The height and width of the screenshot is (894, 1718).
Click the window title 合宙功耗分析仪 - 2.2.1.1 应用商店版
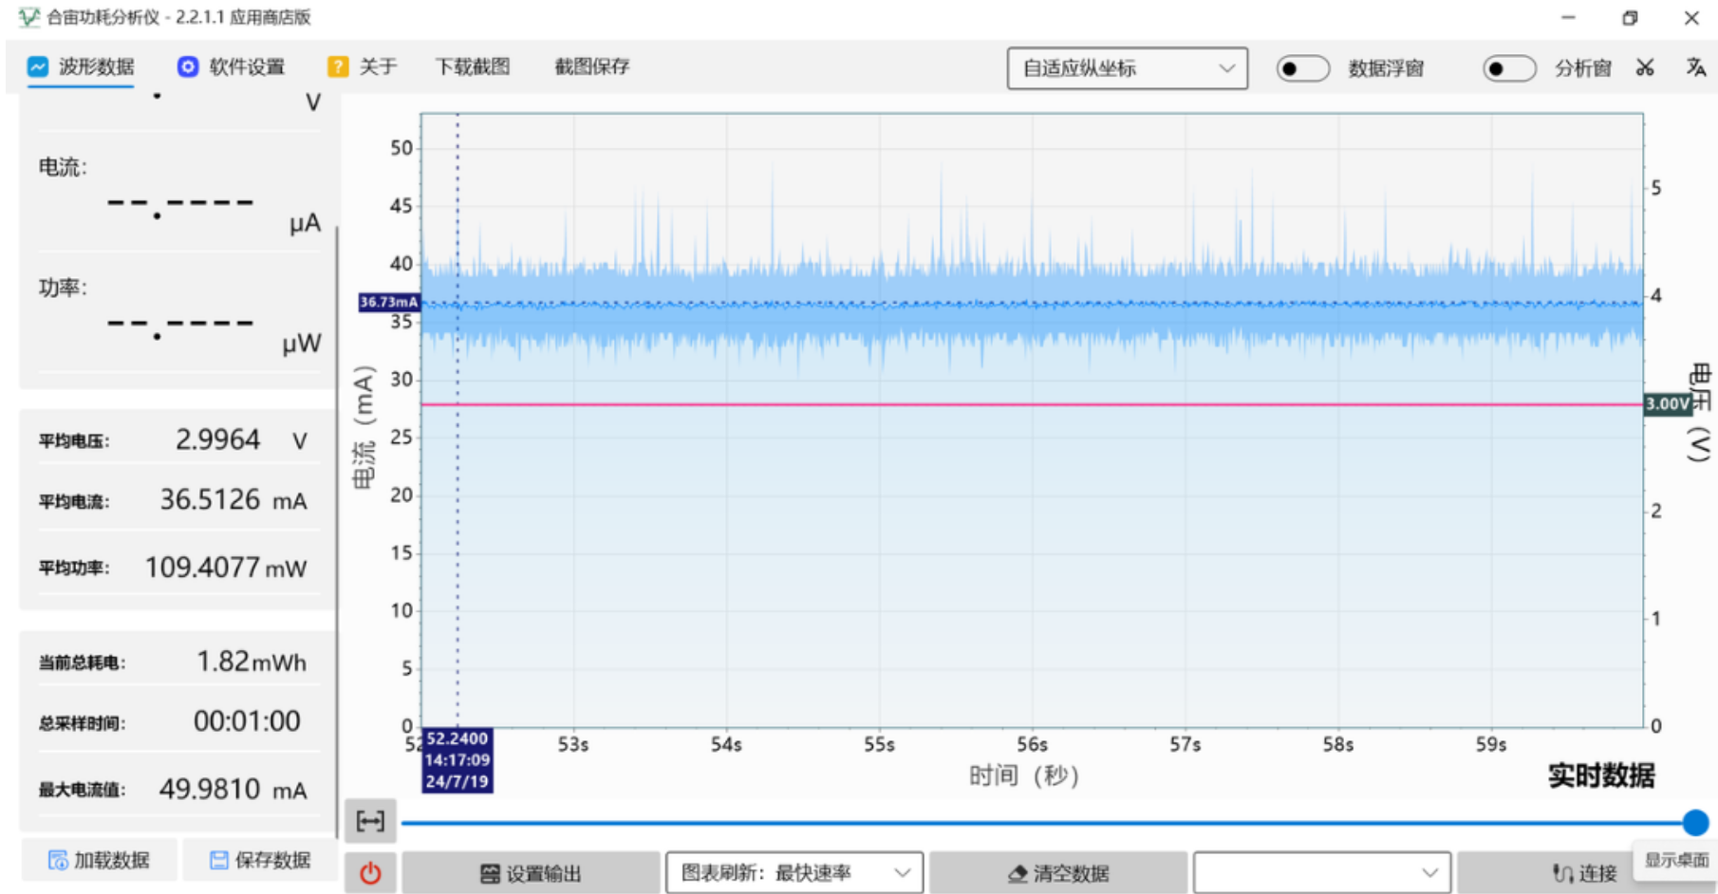click(x=178, y=17)
